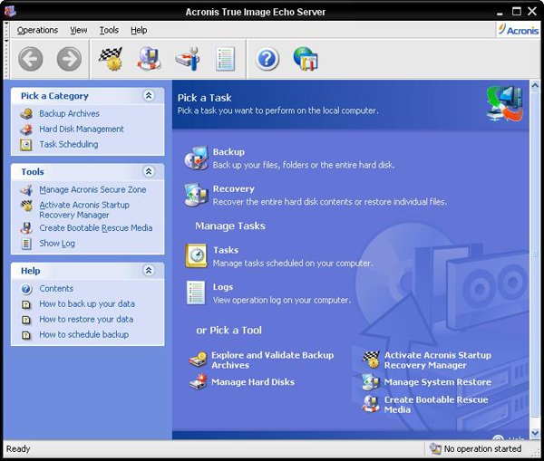Select sidebar Create Bootable Rescue Media link

click(96, 227)
